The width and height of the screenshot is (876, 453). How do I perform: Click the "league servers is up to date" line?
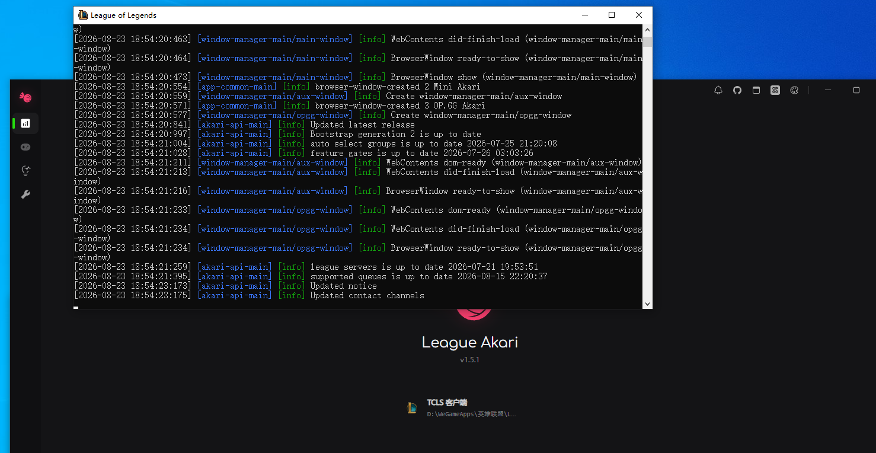306,267
